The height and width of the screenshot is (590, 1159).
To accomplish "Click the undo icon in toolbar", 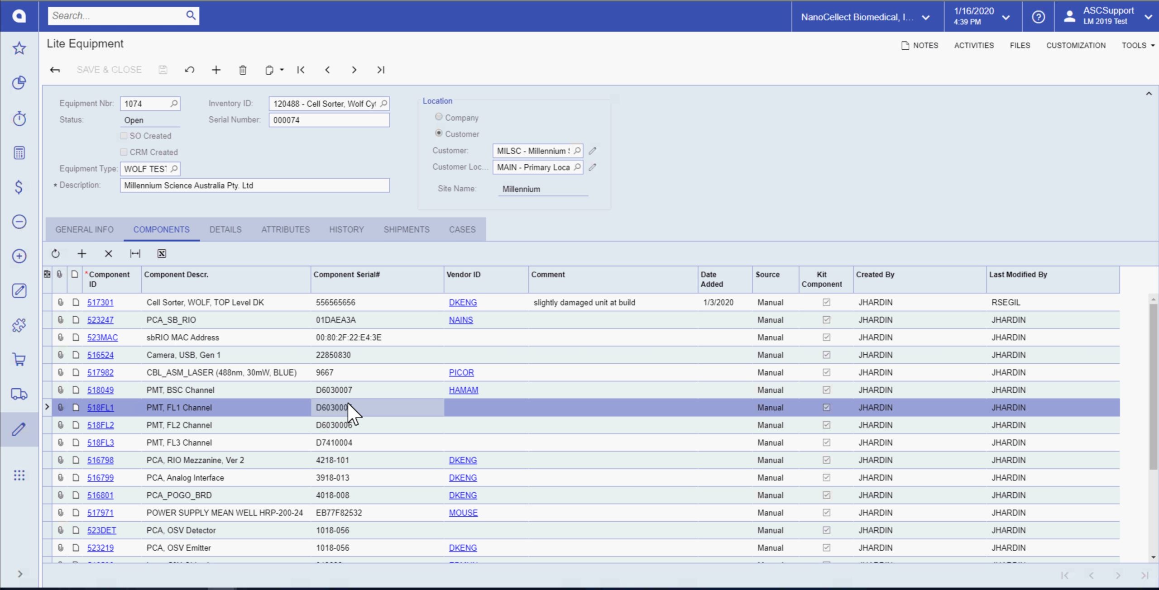I will click(189, 70).
